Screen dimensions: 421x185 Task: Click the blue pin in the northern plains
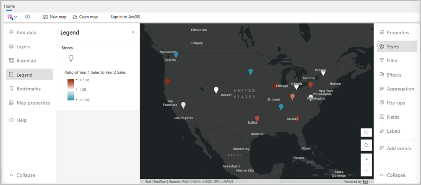point(250,72)
